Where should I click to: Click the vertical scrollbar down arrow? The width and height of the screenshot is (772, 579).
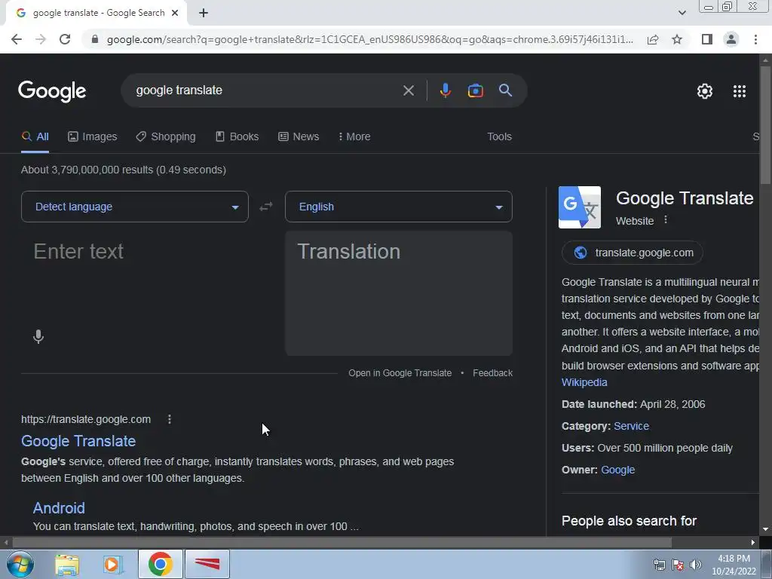(x=766, y=529)
